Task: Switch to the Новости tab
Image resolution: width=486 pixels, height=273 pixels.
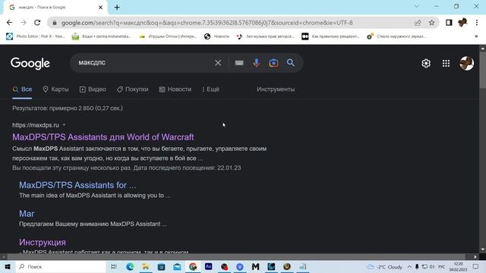Action: 175,89
